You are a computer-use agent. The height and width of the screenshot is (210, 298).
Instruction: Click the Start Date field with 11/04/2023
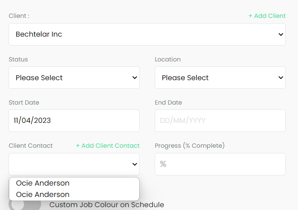[74, 121]
